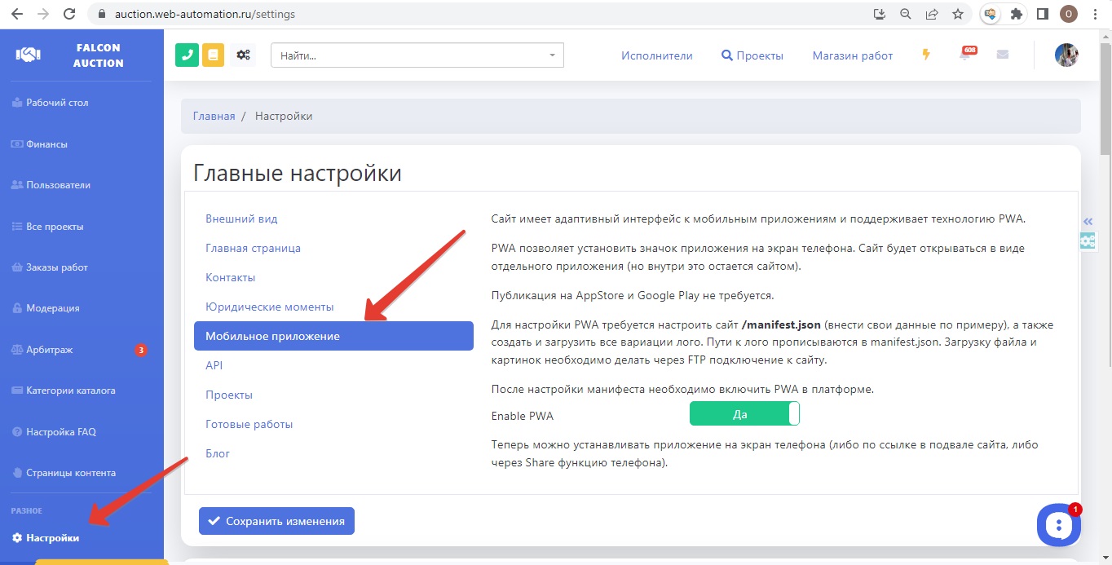
Task: Open the mail envelope icon
Action: [1003, 55]
